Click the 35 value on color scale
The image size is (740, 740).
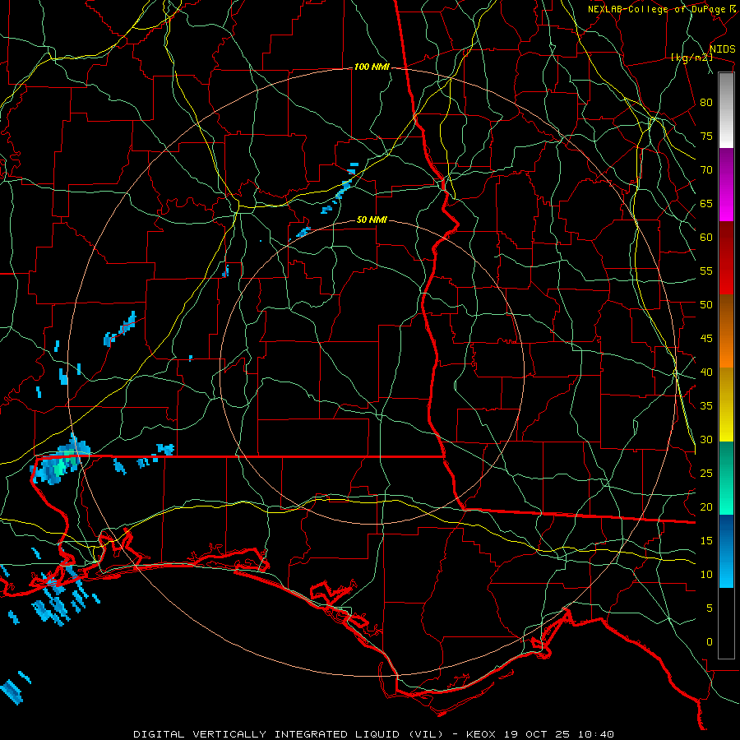point(706,406)
